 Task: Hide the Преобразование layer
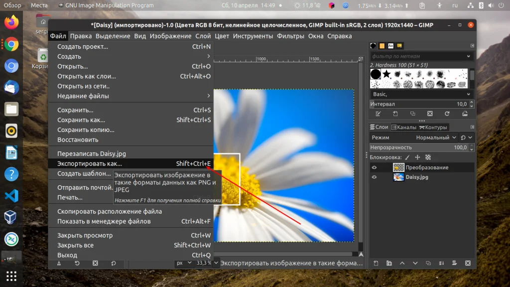pos(375,167)
